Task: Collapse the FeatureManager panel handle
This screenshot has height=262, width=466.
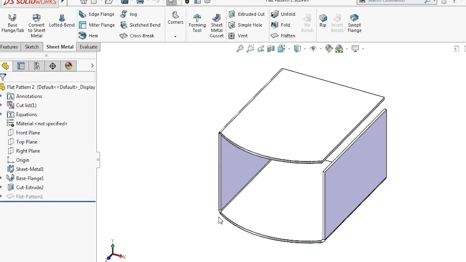Action: tap(98, 160)
